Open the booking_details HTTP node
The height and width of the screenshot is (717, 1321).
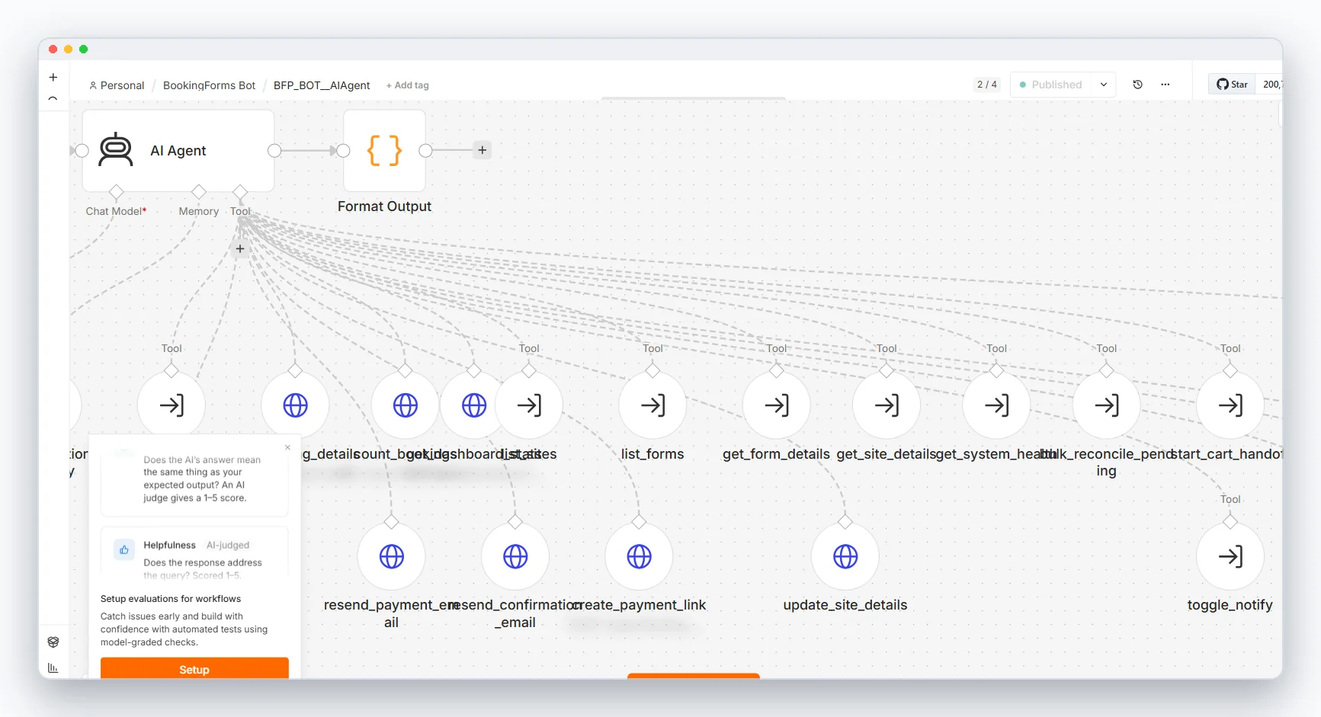(x=295, y=405)
